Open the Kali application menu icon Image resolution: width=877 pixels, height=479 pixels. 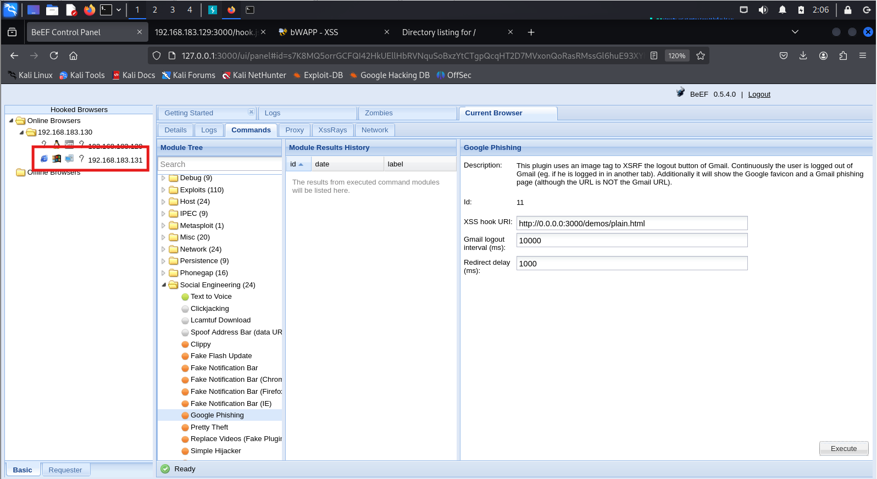point(10,9)
